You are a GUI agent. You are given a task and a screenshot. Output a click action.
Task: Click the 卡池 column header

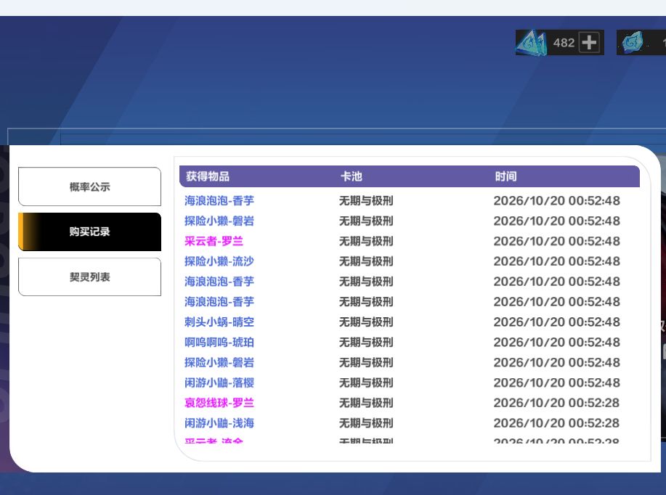352,176
